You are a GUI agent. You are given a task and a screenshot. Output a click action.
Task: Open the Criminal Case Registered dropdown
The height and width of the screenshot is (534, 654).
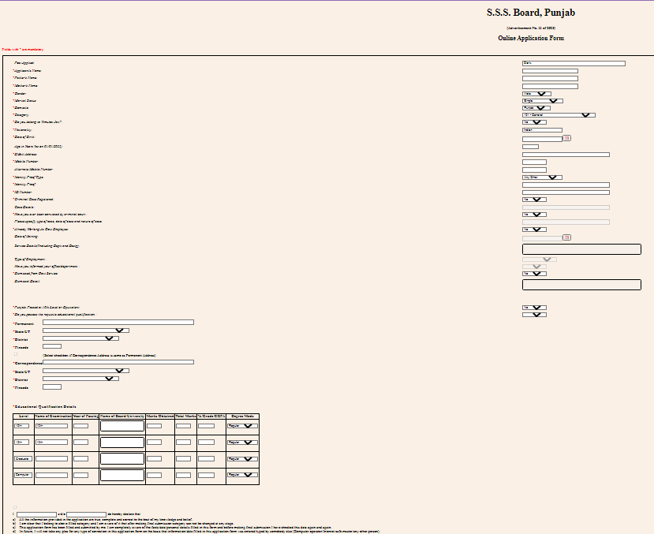534,200
